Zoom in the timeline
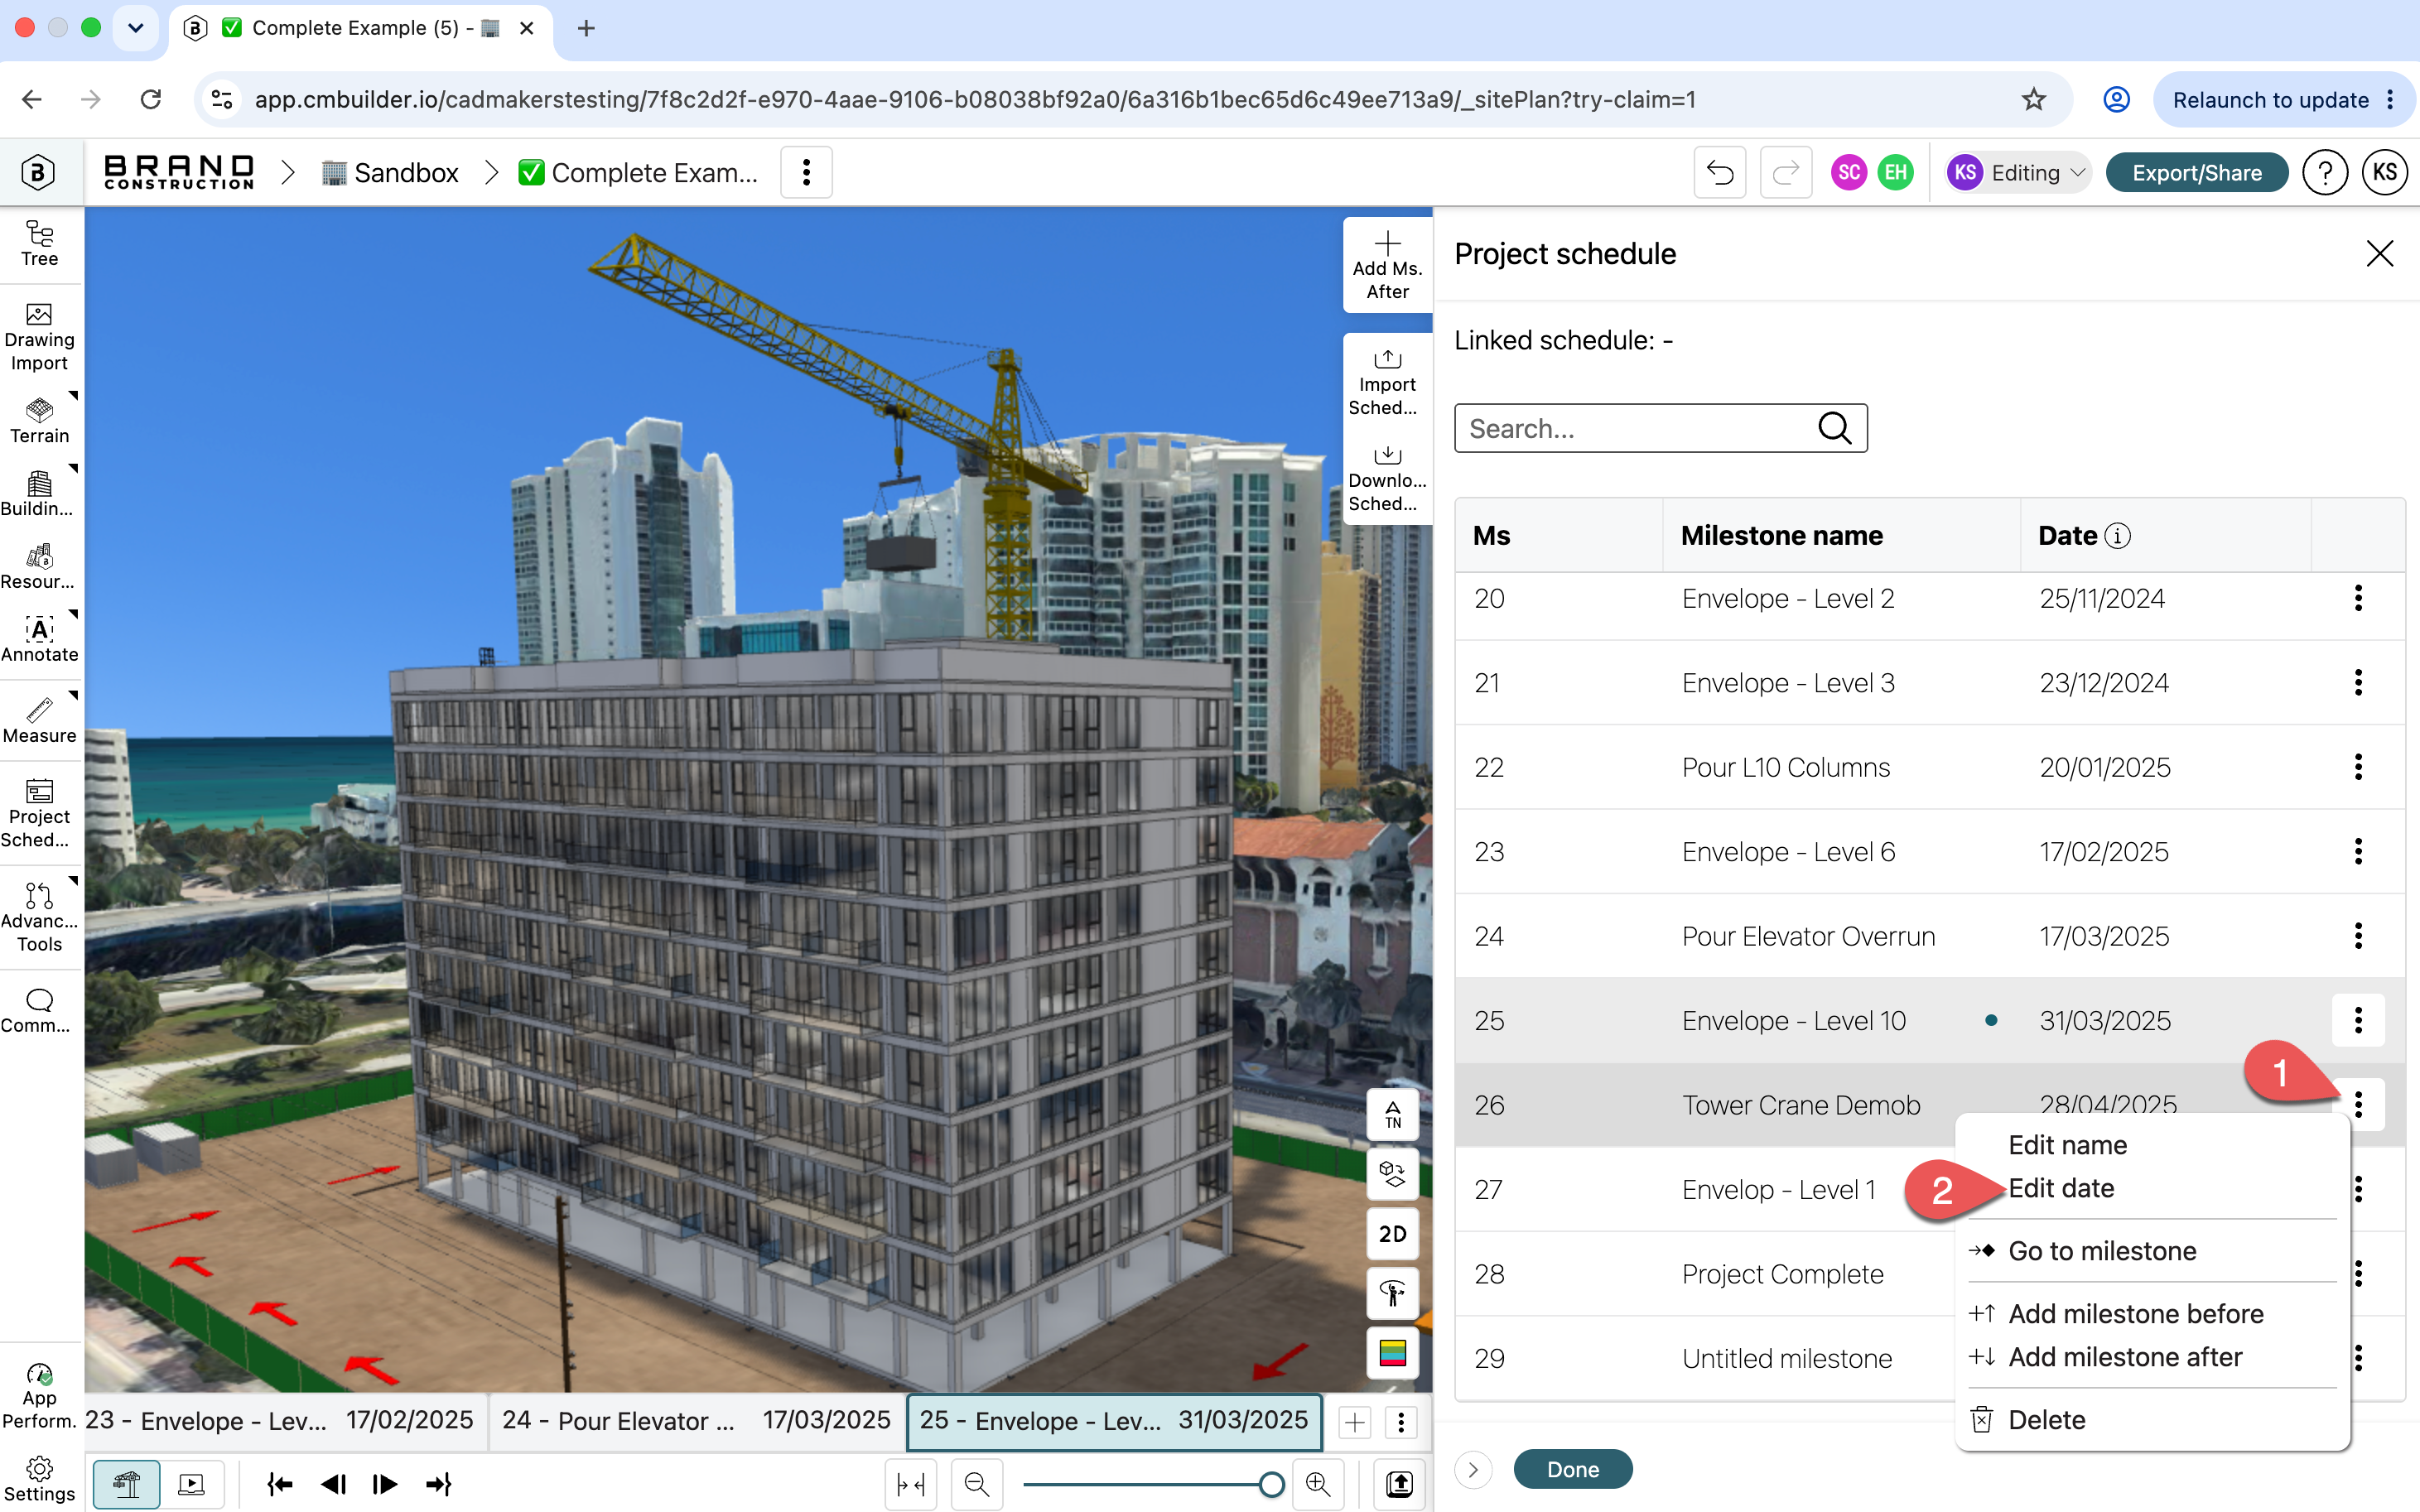2420x1512 pixels. click(x=1317, y=1484)
